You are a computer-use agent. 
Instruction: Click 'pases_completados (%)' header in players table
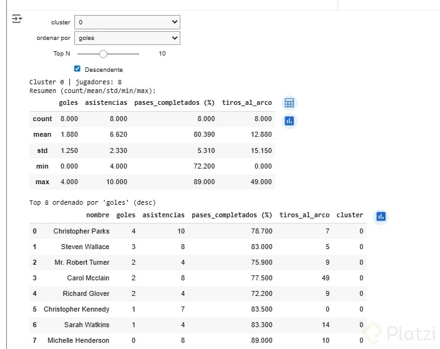coord(232,215)
